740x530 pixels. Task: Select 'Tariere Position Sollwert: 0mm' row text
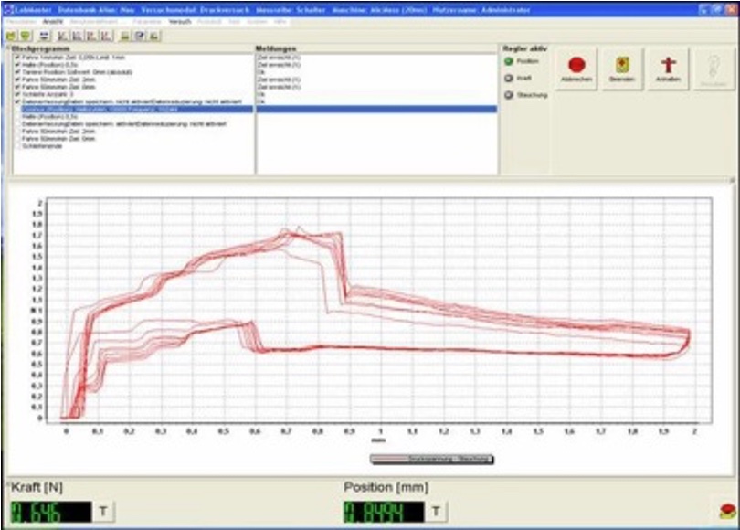pyautogui.click(x=77, y=72)
